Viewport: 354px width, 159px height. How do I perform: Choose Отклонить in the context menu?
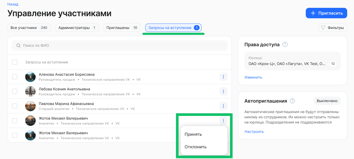[x=196, y=147]
